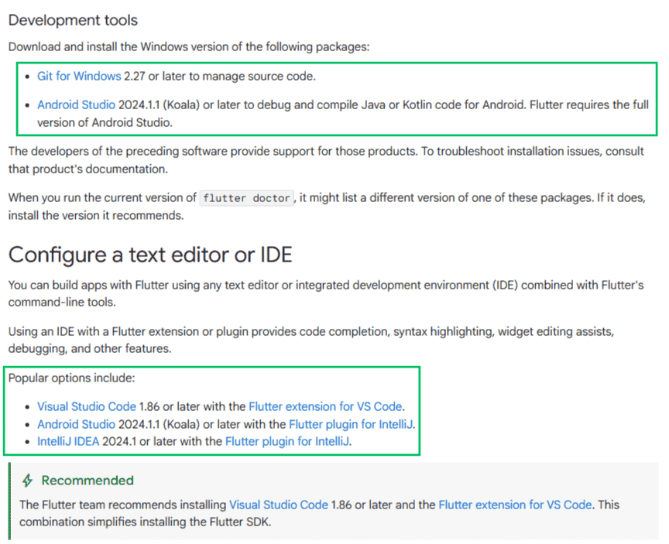Follow the Visual Studio Code link in Popular options
669x544 pixels.
point(87,407)
